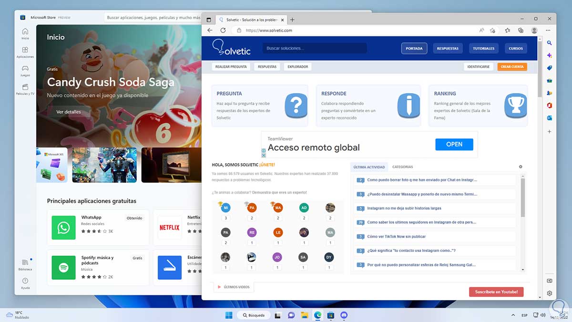
Task: Open Microsoft Store from the taskbar
Action: [331, 315]
